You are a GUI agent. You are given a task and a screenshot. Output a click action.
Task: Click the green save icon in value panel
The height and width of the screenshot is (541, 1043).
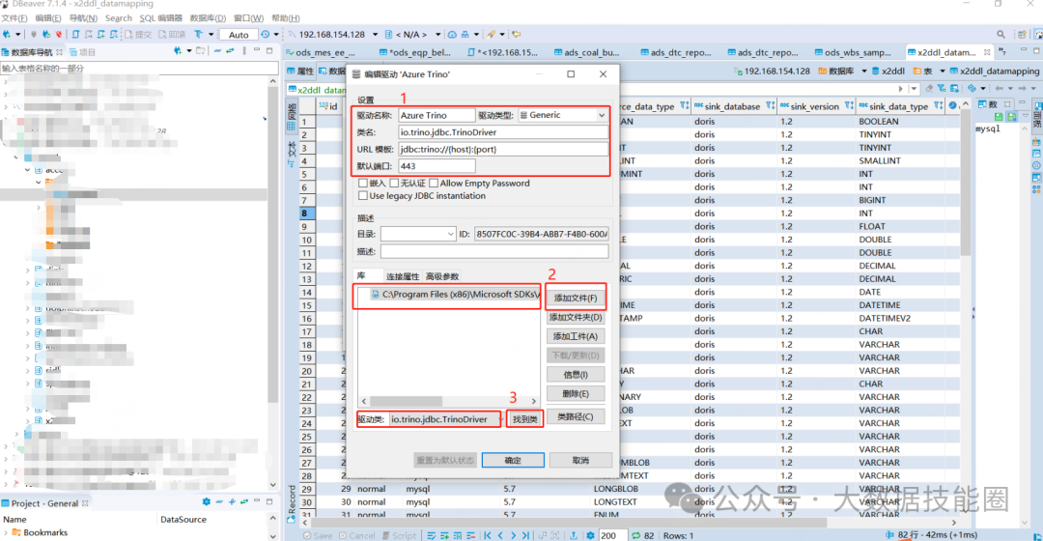[x=999, y=117]
